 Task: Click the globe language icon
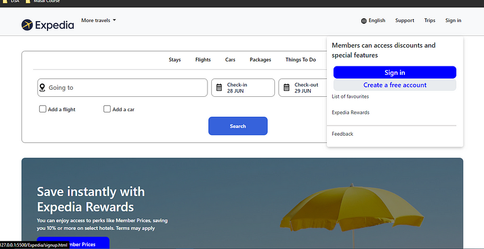point(364,20)
